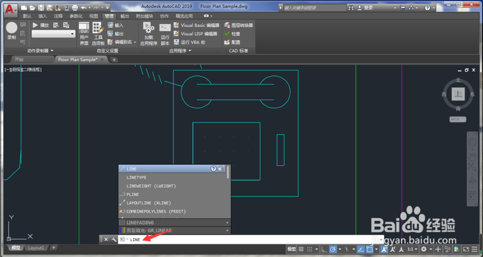Open the WCS coordinate system dropdown
This screenshot has height=257, width=483.
(x=457, y=119)
